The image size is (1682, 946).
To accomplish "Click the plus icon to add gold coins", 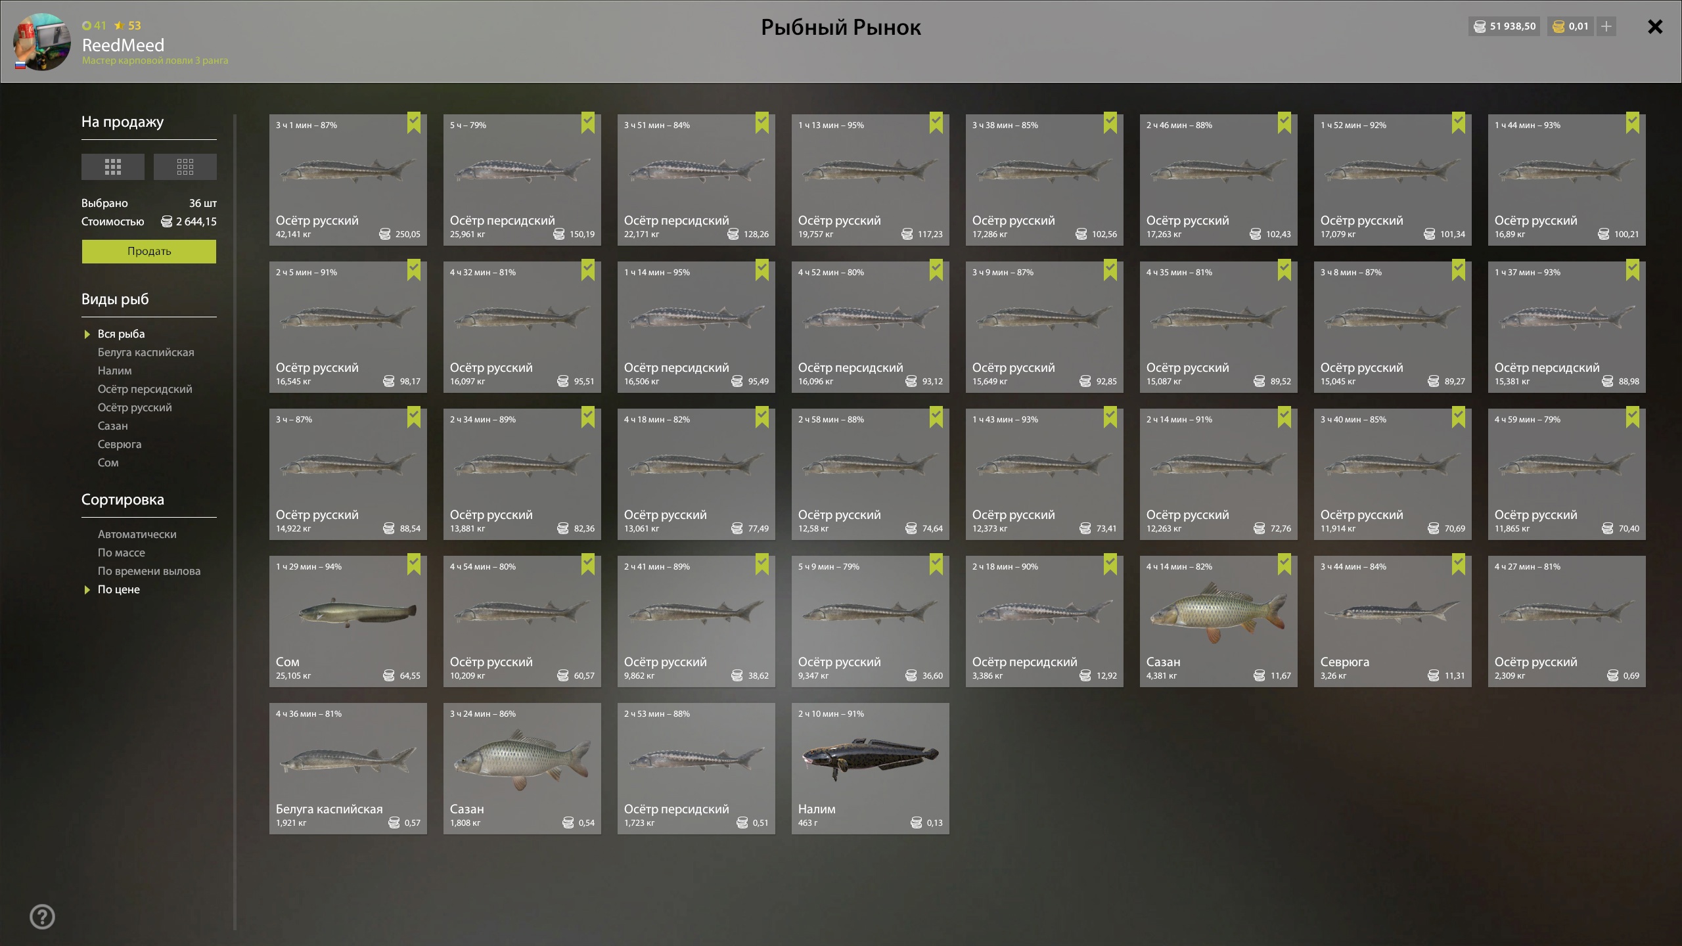I will click(x=1606, y=26).
